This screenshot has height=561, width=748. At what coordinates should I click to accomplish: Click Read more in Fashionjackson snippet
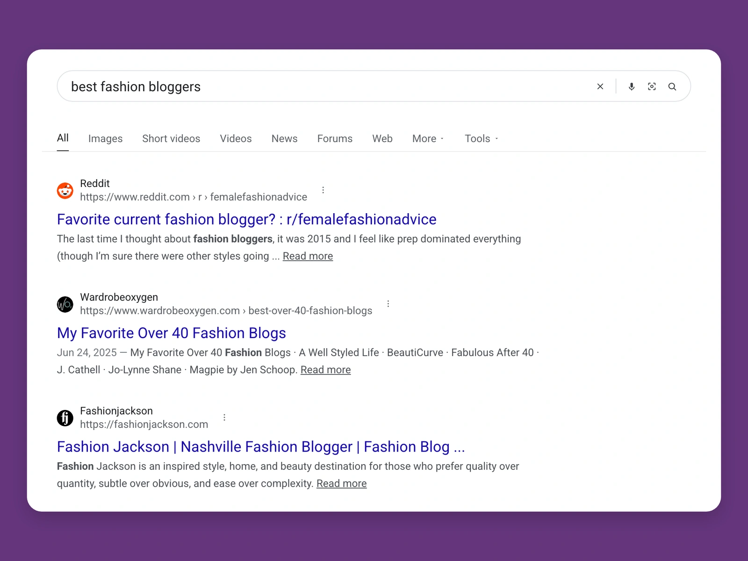tap(341, 483)
